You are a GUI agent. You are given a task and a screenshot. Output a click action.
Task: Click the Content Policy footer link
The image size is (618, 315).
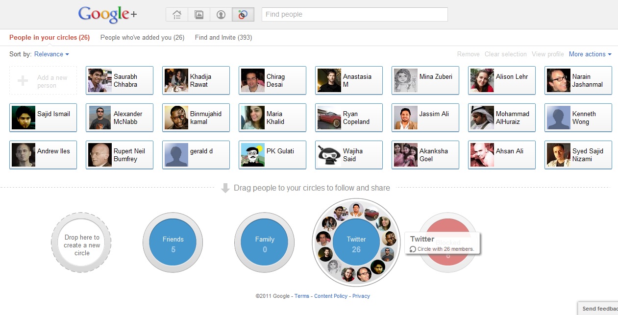tap(331, 296)
